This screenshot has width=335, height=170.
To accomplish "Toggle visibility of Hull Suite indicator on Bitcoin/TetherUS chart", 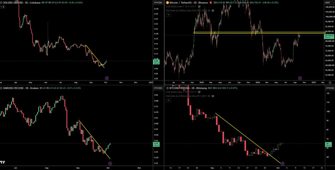I will pyautogui.click(x=213, y=10).
